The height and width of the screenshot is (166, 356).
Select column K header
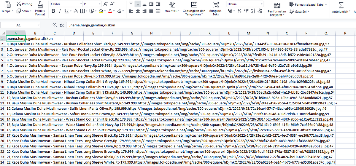pos(209,33)
